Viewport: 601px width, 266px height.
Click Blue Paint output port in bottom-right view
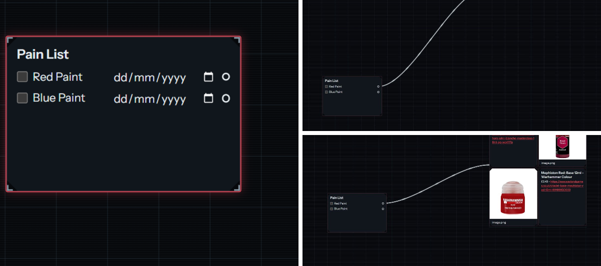coord(383,208)
